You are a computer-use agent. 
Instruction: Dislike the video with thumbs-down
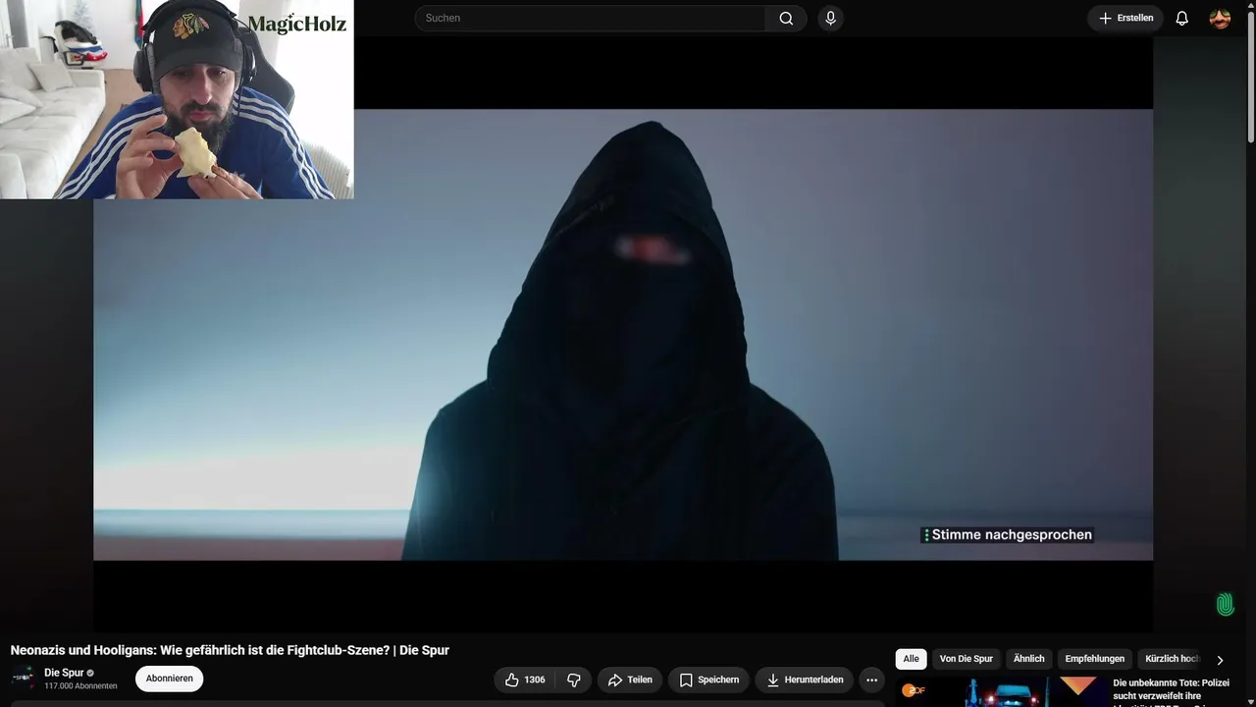574,680
